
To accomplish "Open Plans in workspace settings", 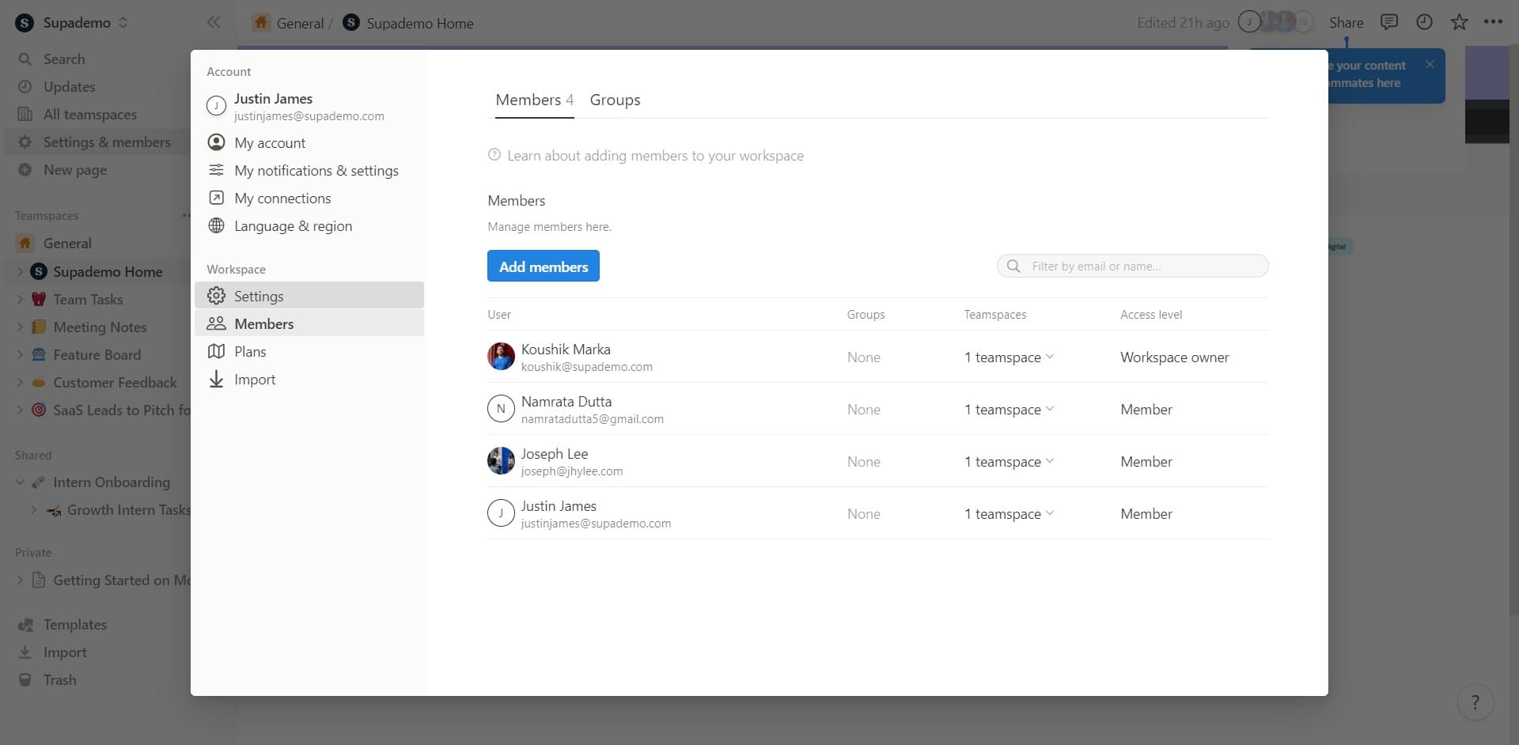I will (250, 352).
